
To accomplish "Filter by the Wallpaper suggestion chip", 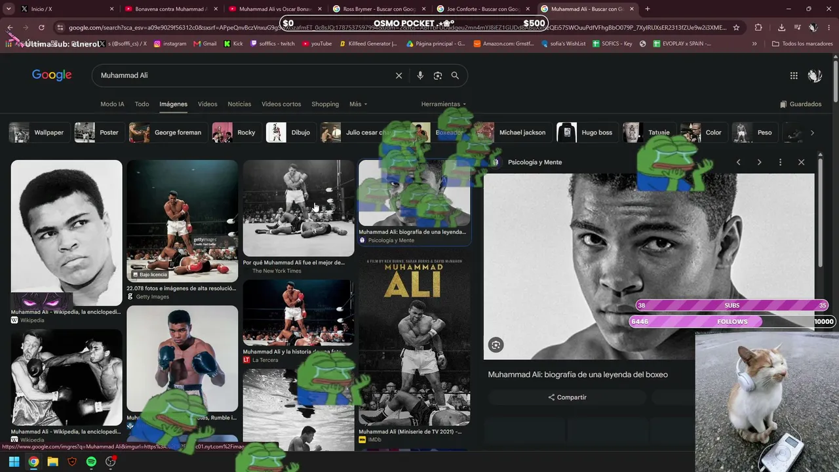I will point(40,132).
